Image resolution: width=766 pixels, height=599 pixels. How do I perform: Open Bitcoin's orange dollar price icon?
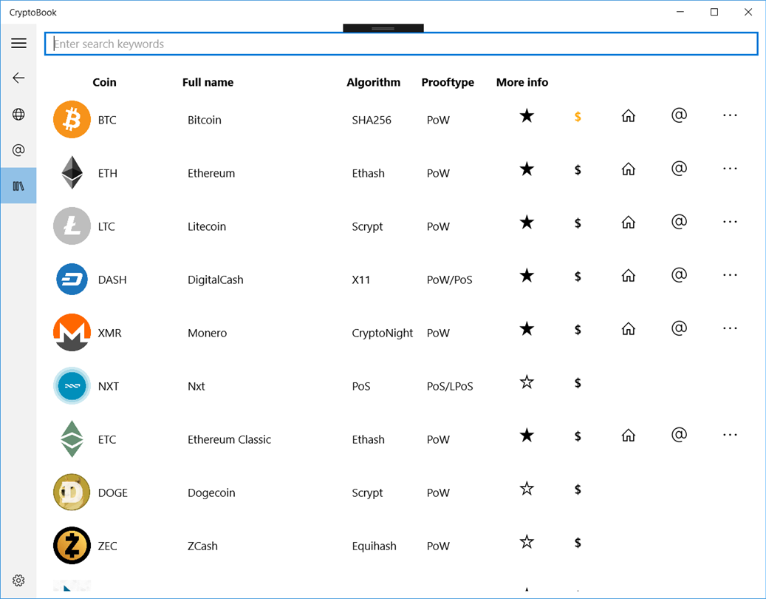[x=578, y=117]
